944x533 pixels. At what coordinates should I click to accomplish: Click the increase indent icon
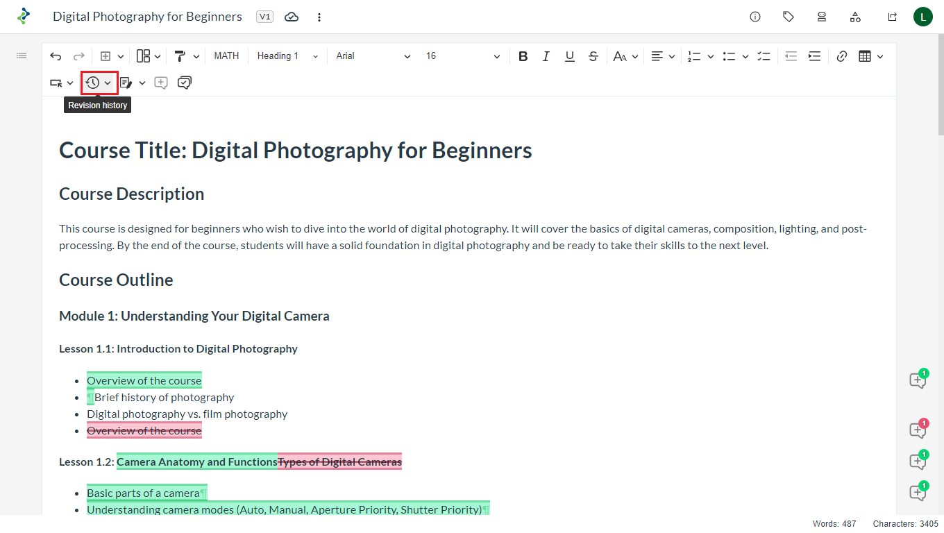tap(814, 56)
